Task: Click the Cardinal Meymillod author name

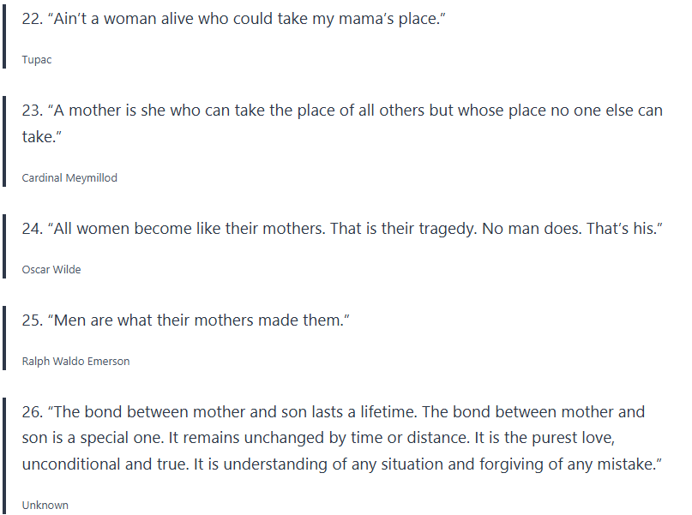Action: [x=69, y=178]
